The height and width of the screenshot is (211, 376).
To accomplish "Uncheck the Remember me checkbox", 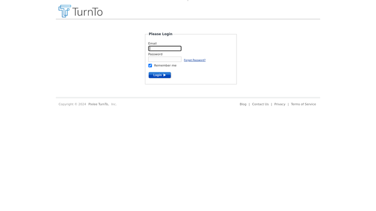I will click(x=150, y=65).
